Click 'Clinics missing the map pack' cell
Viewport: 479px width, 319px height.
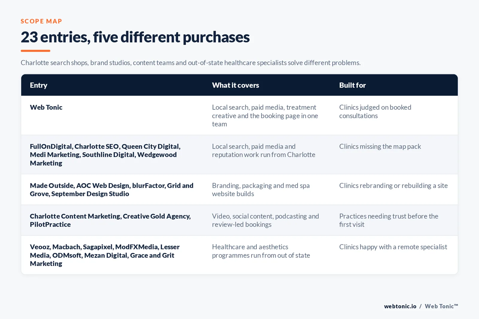(380, 146)
